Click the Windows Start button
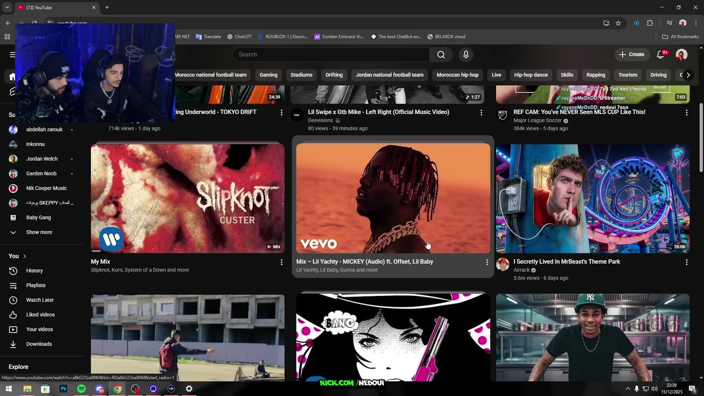This screenshot has width=704, height=396. 9,389
